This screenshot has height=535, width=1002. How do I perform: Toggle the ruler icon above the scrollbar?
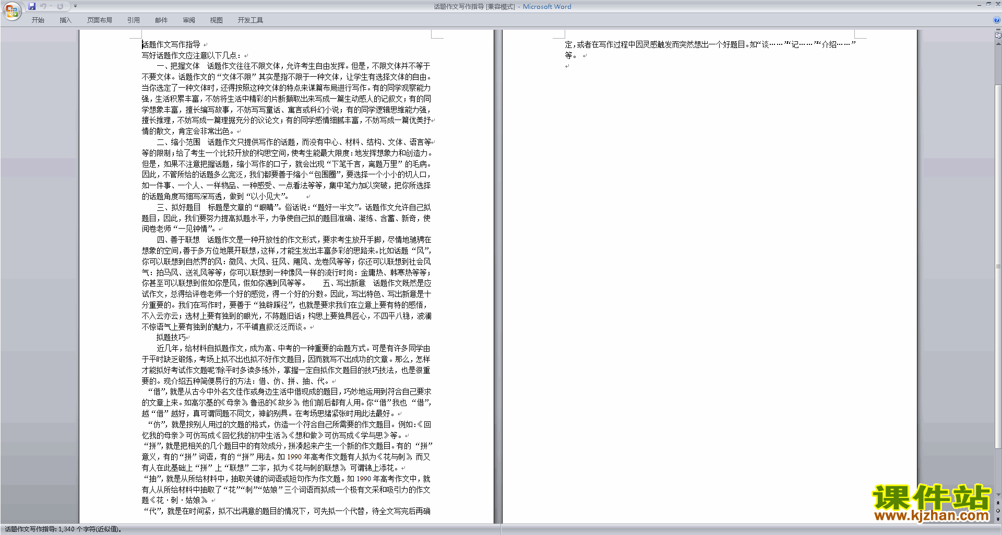pyautogui.click(x=998, y=35)
